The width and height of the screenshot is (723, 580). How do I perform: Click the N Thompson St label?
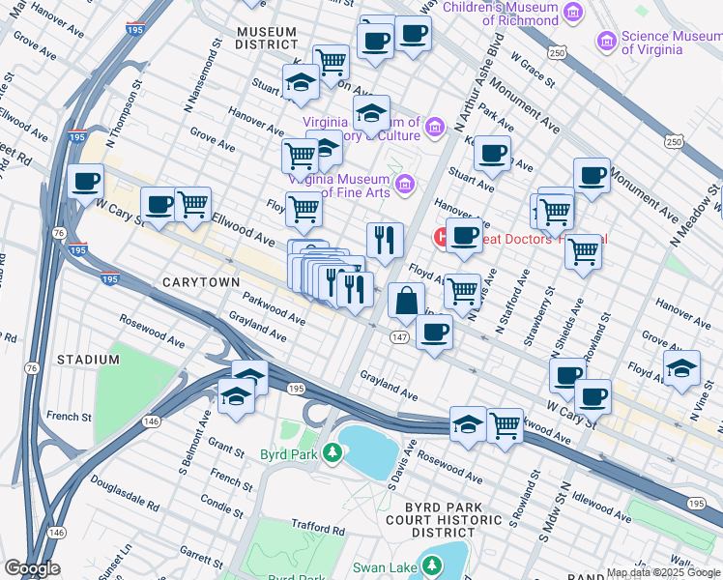point(125,114)
